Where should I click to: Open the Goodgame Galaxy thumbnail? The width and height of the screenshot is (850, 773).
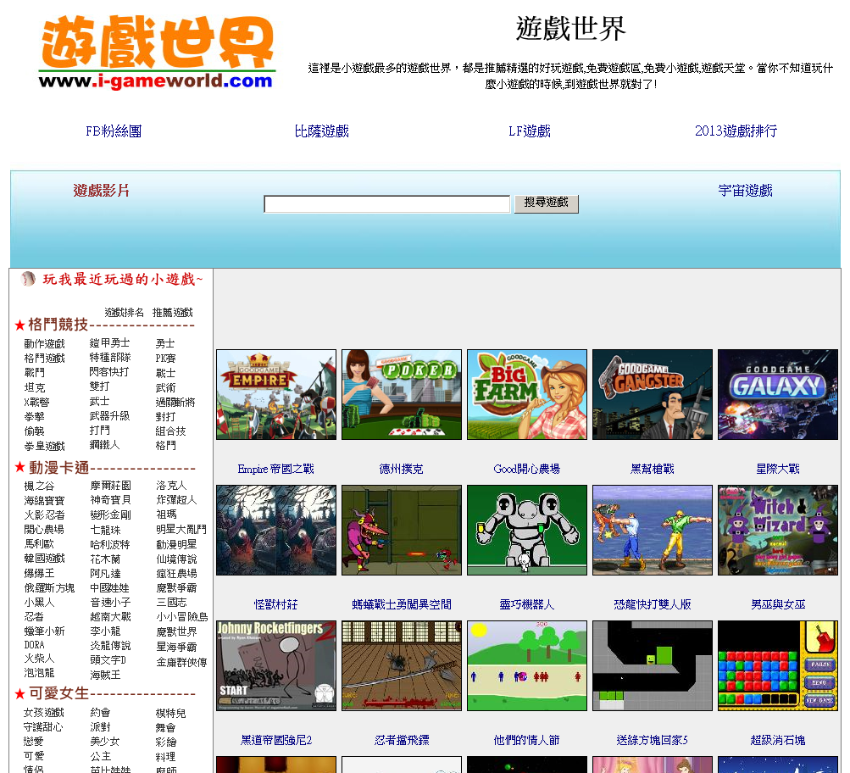[x=778, y=394]
